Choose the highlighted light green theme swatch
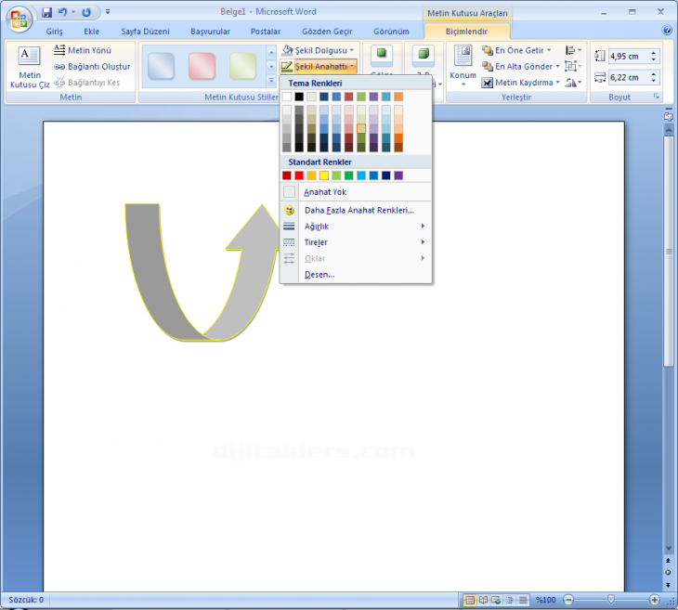 pyautogui.click(x=361, y=128)
